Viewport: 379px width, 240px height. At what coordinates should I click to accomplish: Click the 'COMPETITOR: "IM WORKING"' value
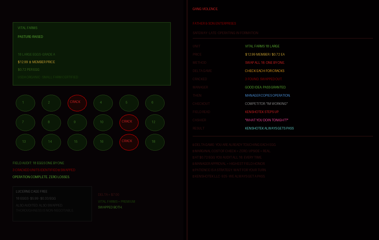coord(266,104)
